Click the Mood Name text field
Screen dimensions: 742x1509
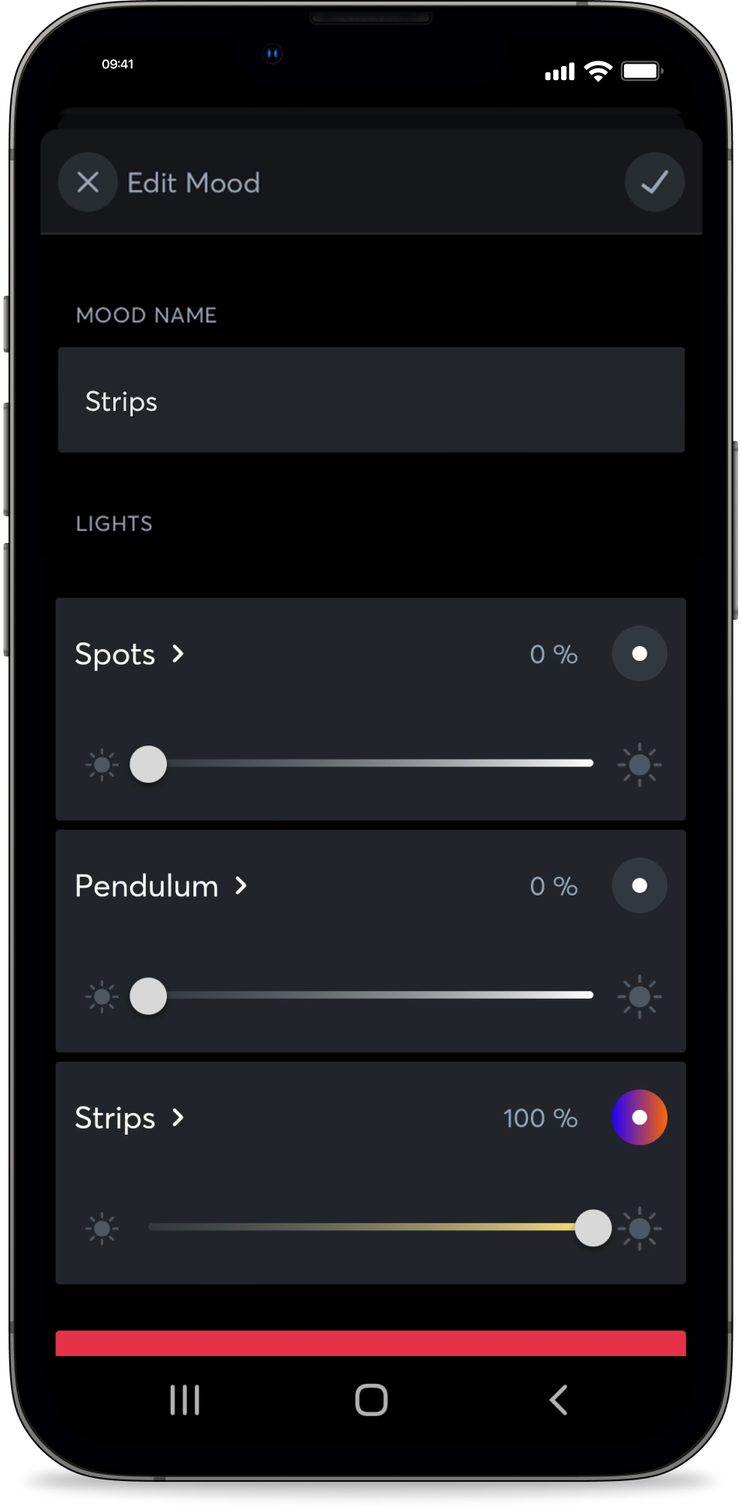point(371,400)
